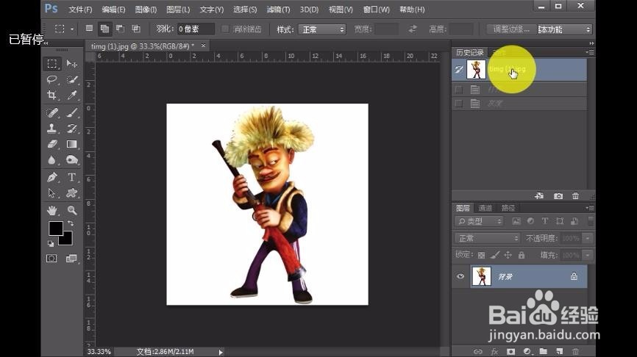Open the layer filter type dropdown
This screenshot has height=357, width=637.
click(479, 221)
